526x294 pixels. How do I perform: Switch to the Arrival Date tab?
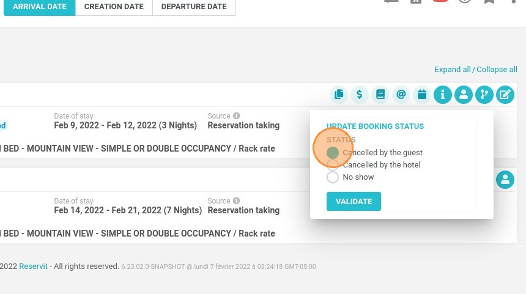[40, 6]
